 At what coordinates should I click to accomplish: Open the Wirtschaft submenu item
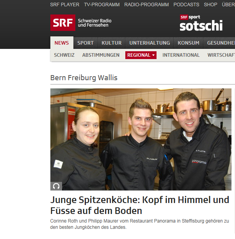point(221,55)
